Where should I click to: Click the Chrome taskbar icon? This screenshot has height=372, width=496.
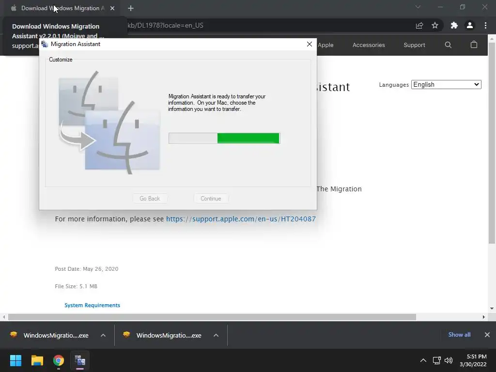point(59,360)
